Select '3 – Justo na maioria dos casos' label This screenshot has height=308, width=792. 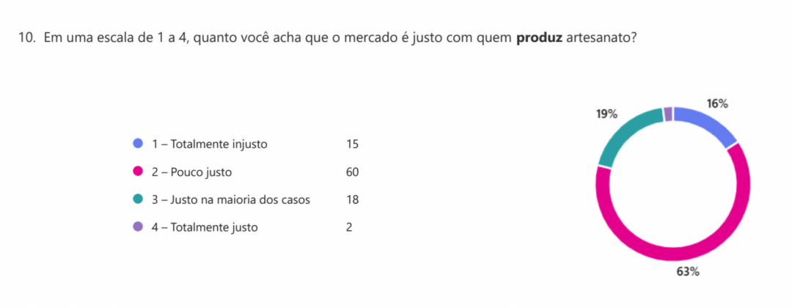[x=230, y=199]
